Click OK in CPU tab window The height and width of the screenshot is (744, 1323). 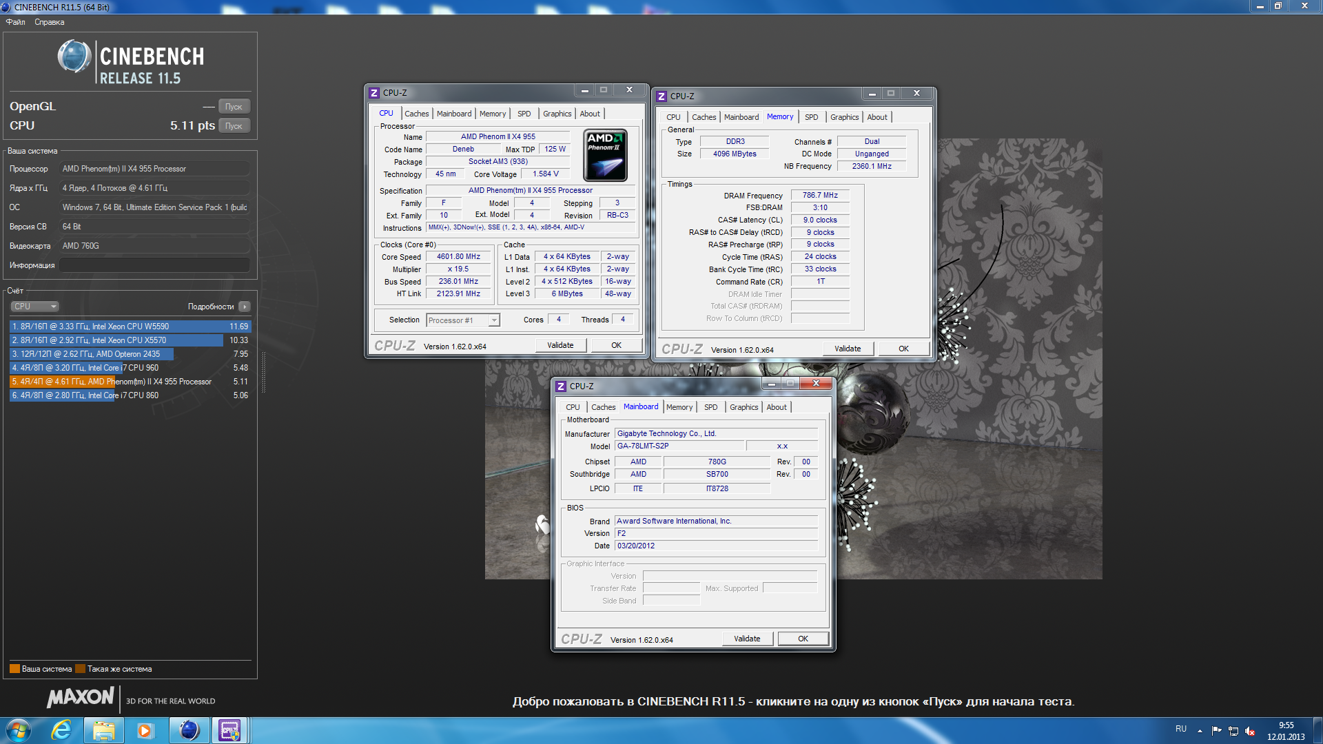[617, 345]
